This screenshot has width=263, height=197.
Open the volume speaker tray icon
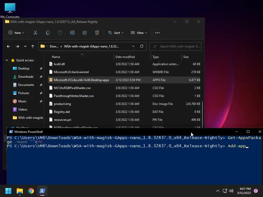[x=231, y=191]
